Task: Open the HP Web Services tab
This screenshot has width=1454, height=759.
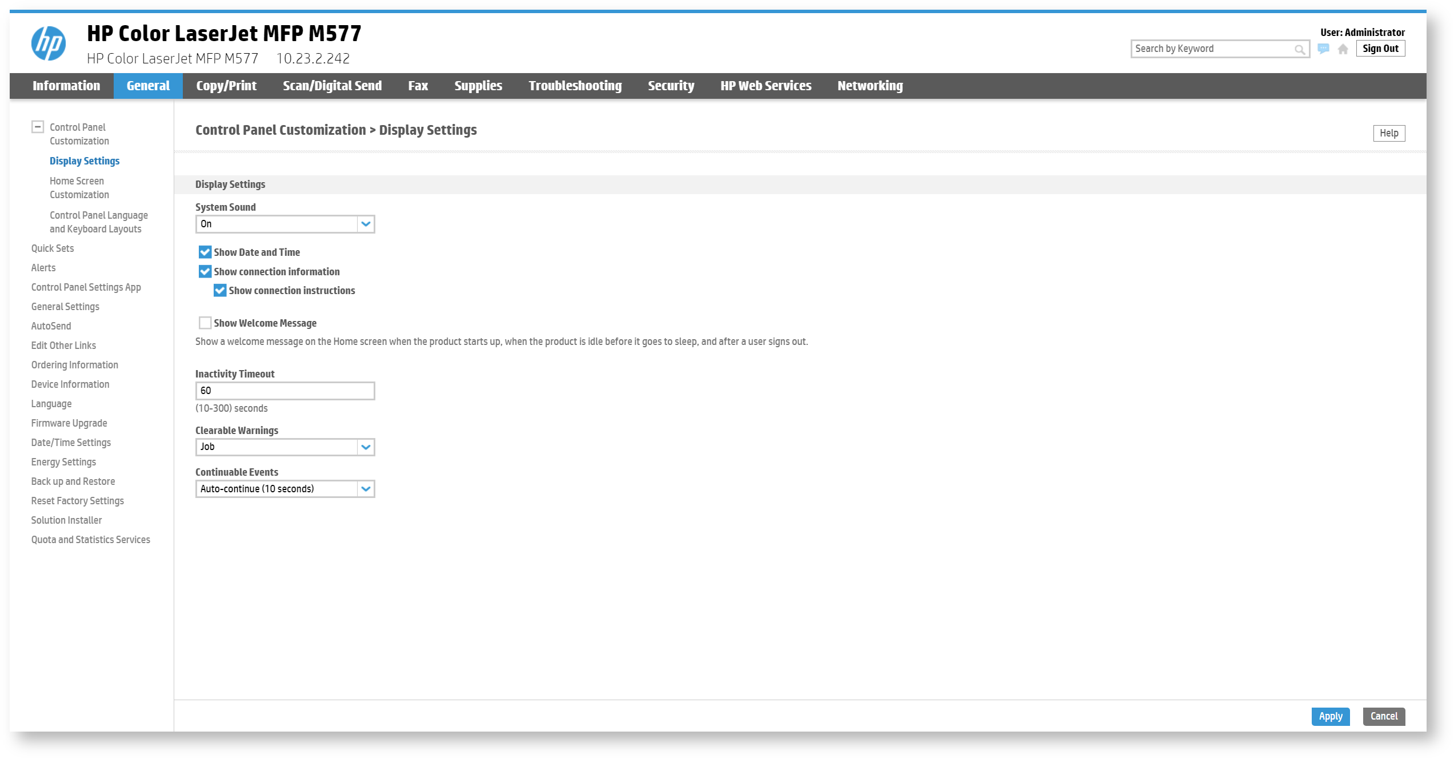Action: [x=766, y=86]
